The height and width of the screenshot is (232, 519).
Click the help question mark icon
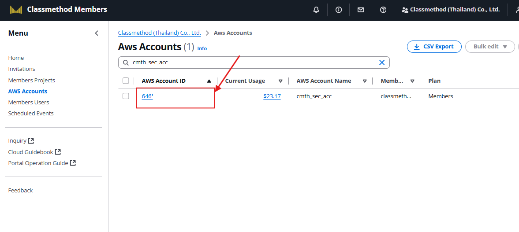click(383, 10)
